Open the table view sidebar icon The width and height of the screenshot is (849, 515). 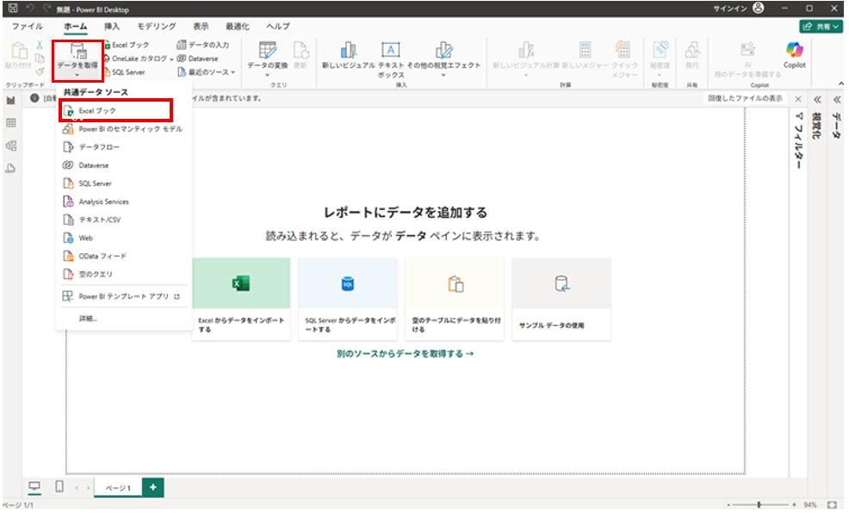(11, 123)
